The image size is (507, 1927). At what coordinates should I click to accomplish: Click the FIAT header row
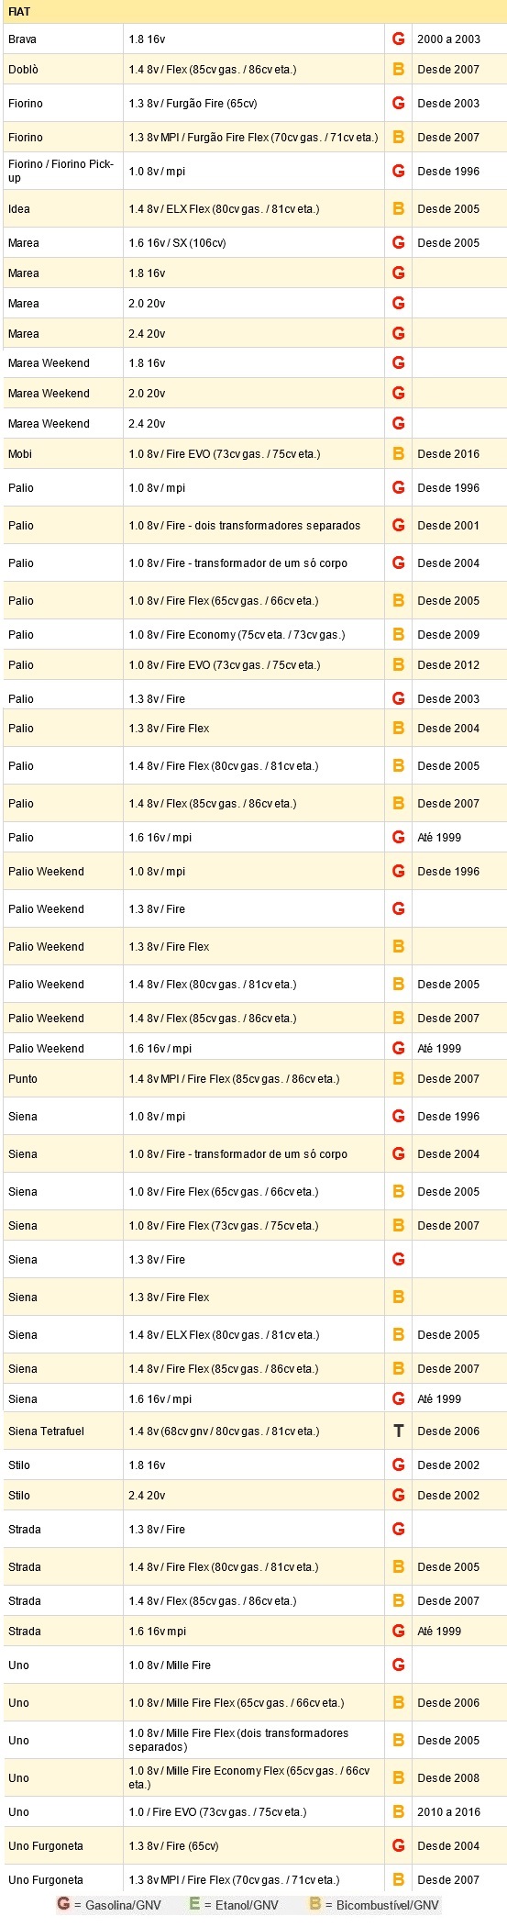[x=254, y=12]
